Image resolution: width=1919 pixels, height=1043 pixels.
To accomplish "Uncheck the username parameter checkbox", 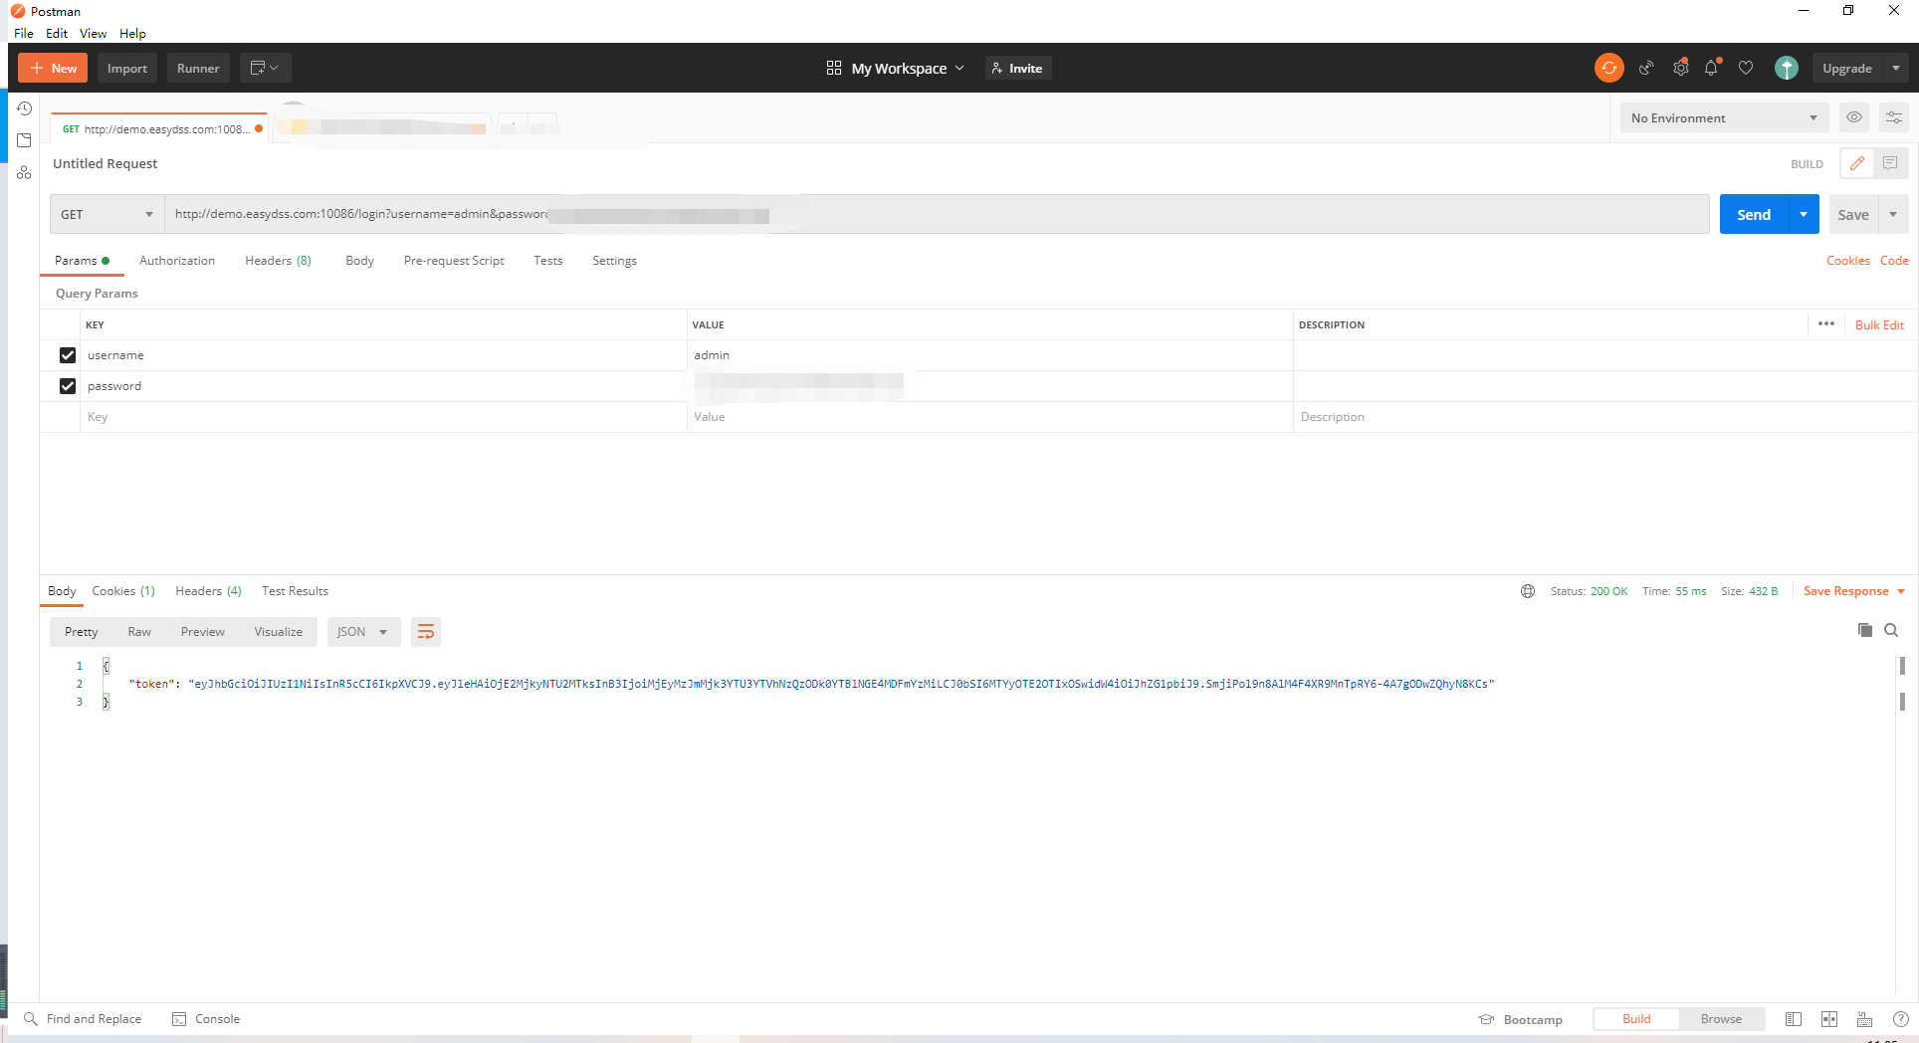I will pos(68,355).
